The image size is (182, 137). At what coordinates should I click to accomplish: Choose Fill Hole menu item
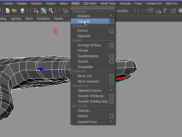83,51
